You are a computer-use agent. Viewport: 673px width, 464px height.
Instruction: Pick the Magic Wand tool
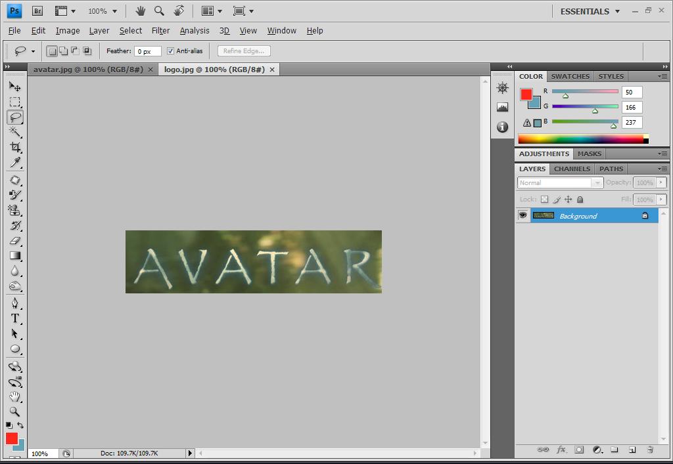click(14, 132)
